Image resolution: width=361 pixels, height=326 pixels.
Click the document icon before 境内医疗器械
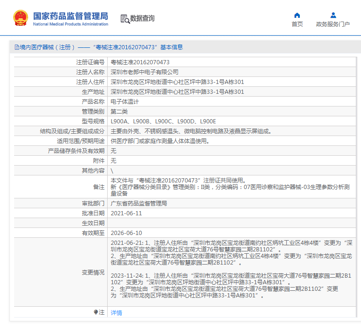[x=17, y=47]
